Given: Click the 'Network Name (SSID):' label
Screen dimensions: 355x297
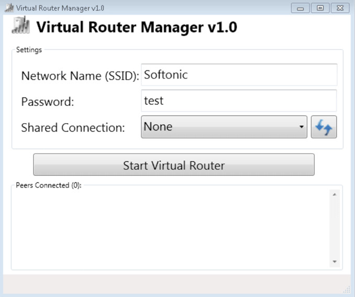Looking at the screenshot, I should point(80,75).
